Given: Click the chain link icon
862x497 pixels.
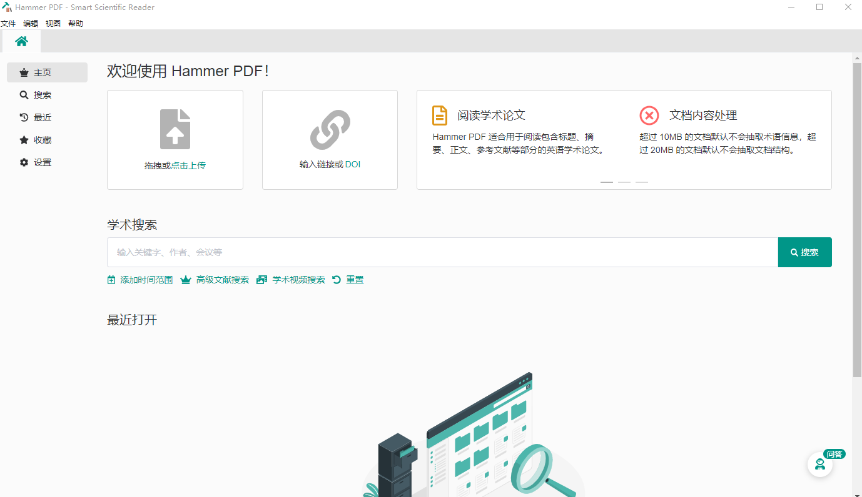Looking at the screenshot, I should coord(330,130).
